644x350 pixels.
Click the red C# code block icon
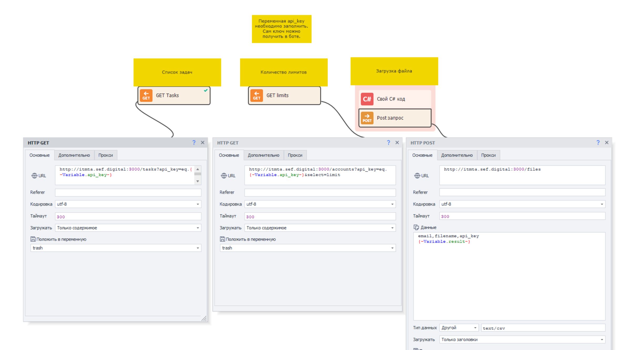(x=367, y=99)
